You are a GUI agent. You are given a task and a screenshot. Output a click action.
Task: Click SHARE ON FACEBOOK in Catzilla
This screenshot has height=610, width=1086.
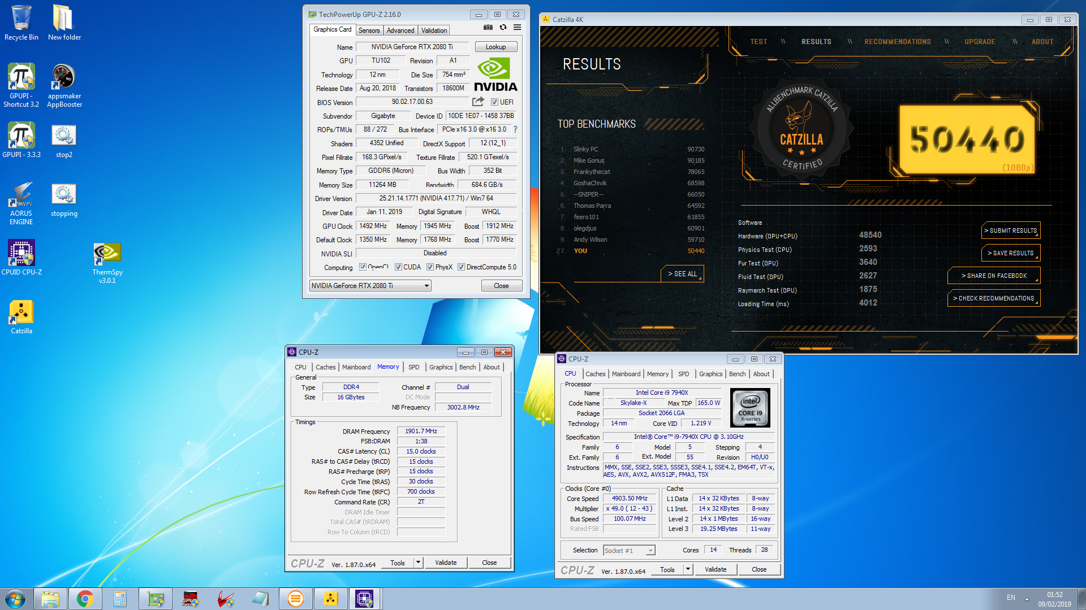coord(994,276)
